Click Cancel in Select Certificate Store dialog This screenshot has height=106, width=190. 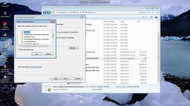(x=48, y=54)
